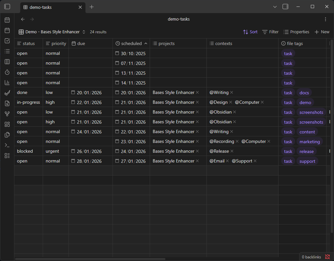Screen dimensions: 334x261
Task: Remove @Support context from last row
Action: pyautogui.click(x=255, y=161)
